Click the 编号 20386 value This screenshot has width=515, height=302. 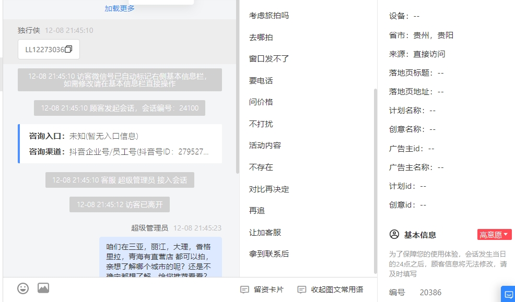tap(430, 292)
